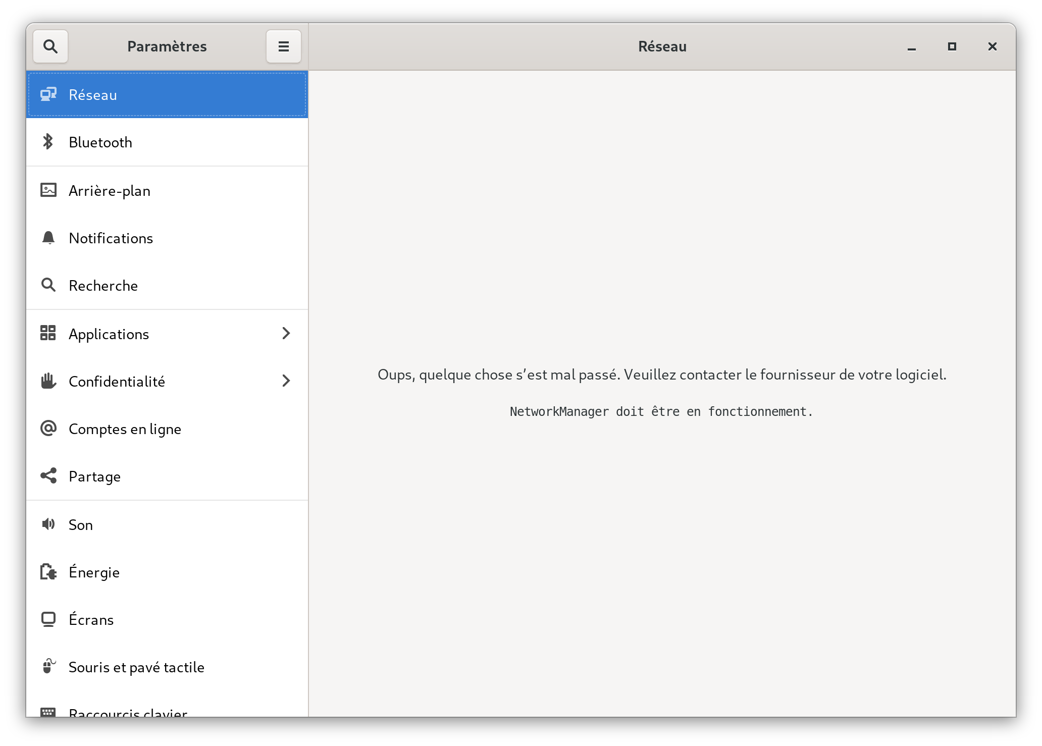
Task: Click 'NetworkManager doit être en fonctionnement' text
Action: (661, 411)
